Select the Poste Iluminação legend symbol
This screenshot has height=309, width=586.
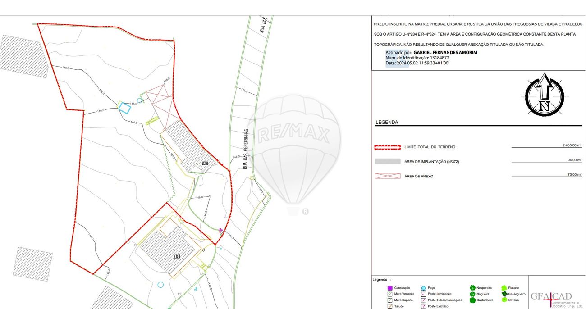(424, 294)
